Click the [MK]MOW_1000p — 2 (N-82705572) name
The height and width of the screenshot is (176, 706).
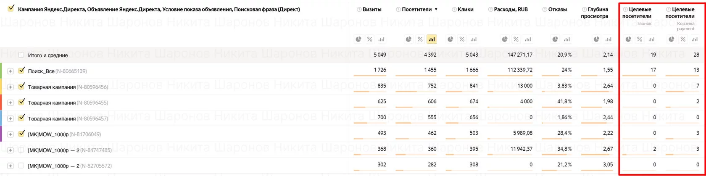click(53, 166)
